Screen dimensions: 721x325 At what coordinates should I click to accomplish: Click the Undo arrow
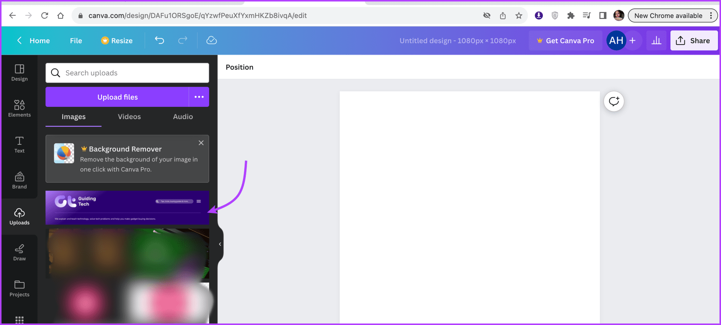[x=159, y=40]
